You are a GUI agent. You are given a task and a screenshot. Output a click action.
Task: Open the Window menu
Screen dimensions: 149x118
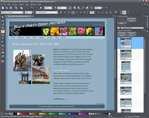pos(33,4)
